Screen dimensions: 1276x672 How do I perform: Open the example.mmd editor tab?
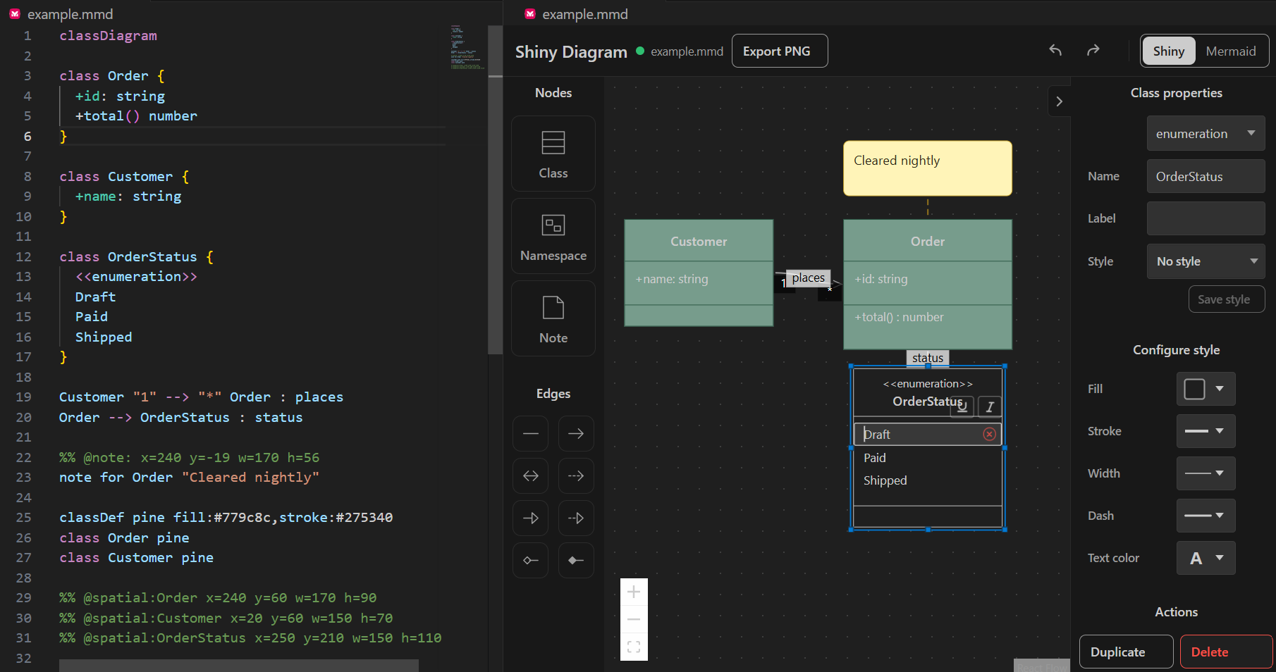click(70, 14)
